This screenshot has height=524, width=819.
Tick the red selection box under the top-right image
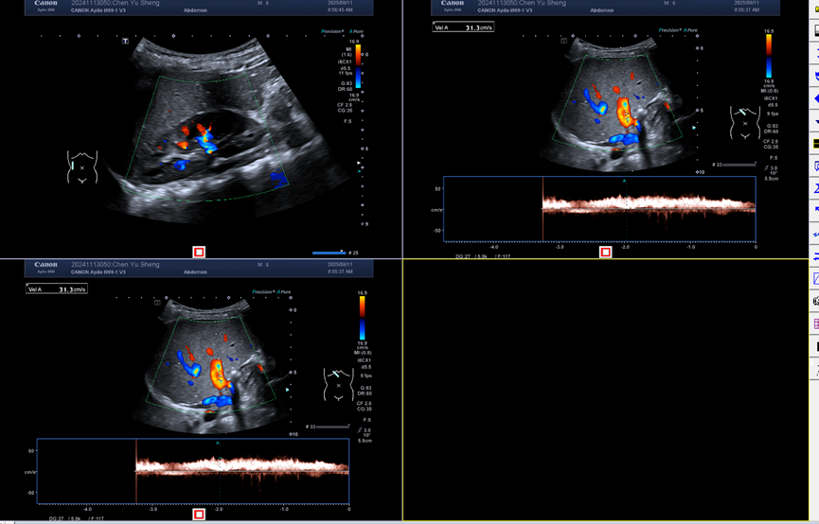click(x=606, y=252)
